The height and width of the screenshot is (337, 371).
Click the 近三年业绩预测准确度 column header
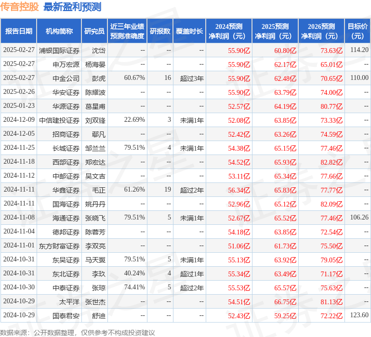pos(127,31)
